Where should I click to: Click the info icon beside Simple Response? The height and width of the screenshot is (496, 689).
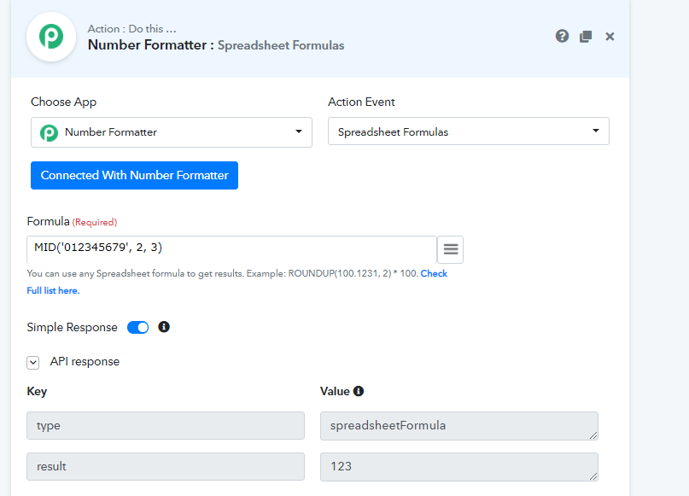pos(164,327)
